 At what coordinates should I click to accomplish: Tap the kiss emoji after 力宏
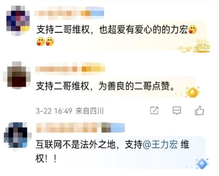(x=193, y=29)
